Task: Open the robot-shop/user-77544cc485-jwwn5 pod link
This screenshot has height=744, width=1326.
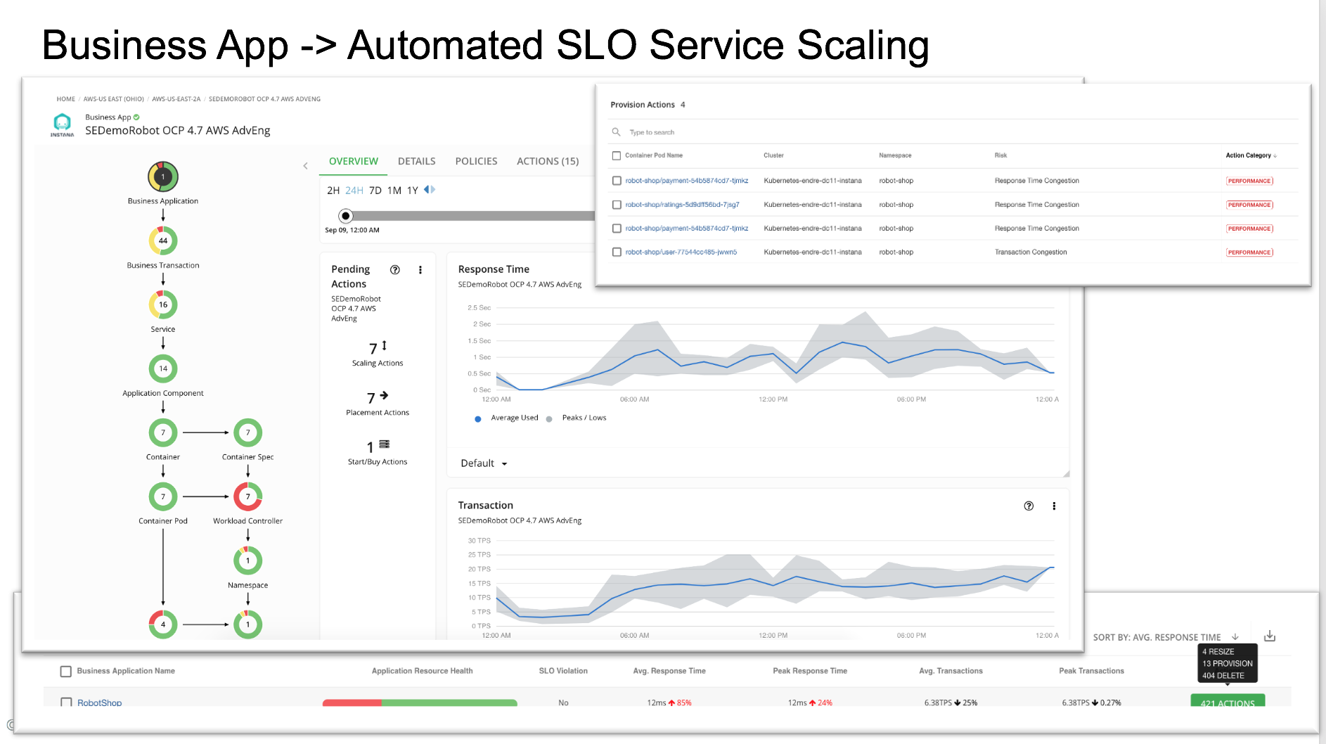Action: 681,252
